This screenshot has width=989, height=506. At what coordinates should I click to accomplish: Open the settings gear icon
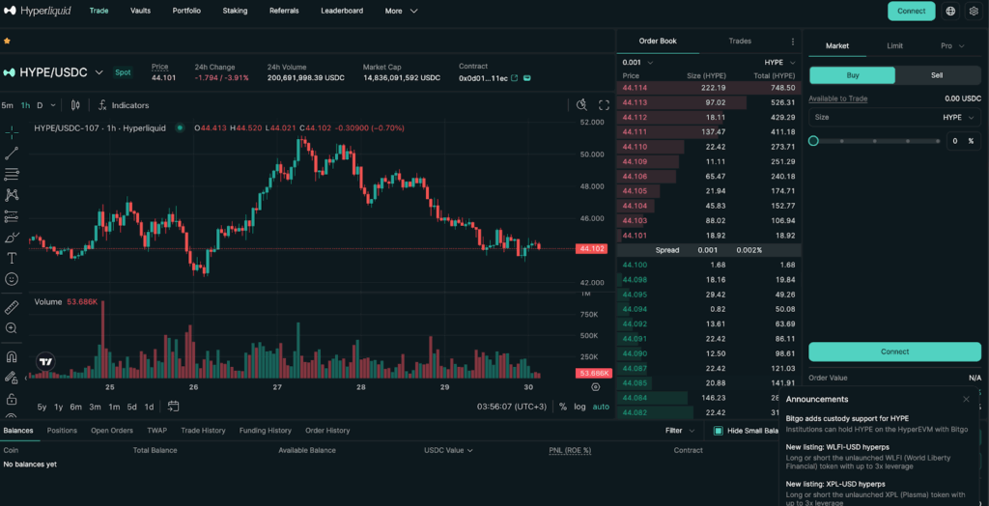[x=974, y=11]
